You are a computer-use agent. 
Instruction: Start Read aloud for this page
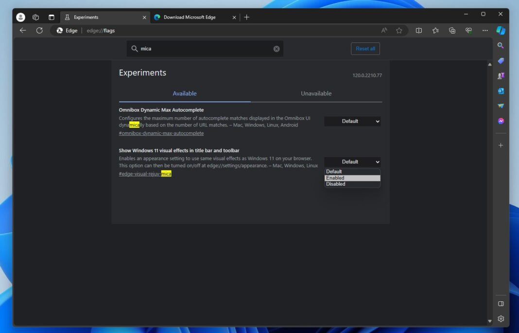pos(384,30)
